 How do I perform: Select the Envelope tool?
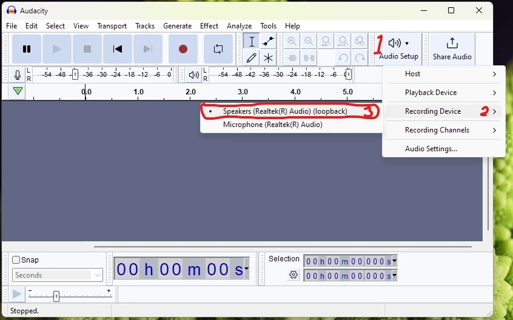coord(268,42)
